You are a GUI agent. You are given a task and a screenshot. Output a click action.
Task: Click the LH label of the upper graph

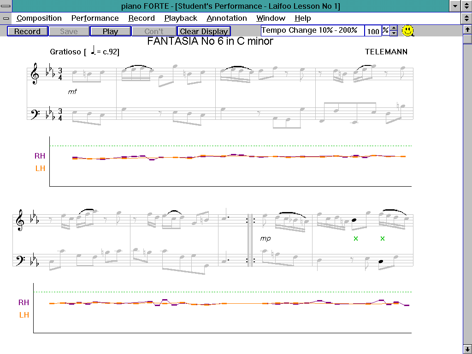(41, 169)
